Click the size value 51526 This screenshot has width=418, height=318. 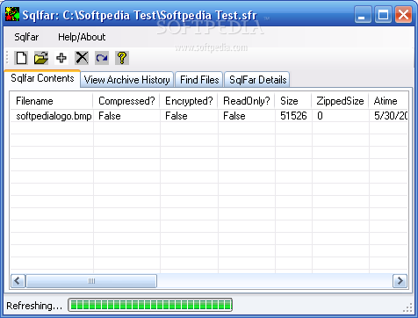coord(293,116)
